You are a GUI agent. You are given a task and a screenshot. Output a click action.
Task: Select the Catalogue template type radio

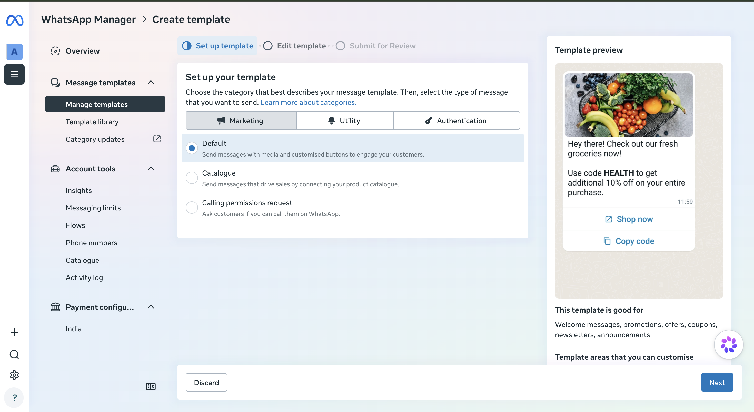click(x=192, y=178)
